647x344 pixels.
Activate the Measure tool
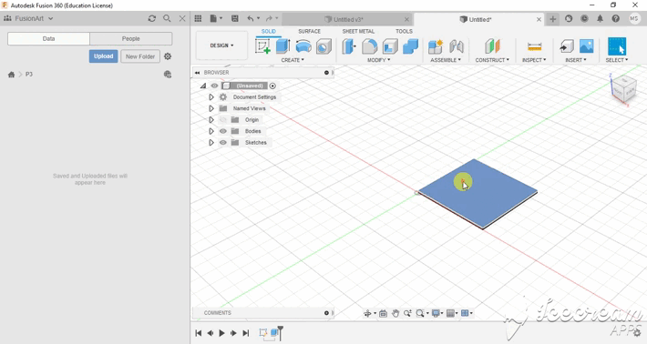click(534, 46)
